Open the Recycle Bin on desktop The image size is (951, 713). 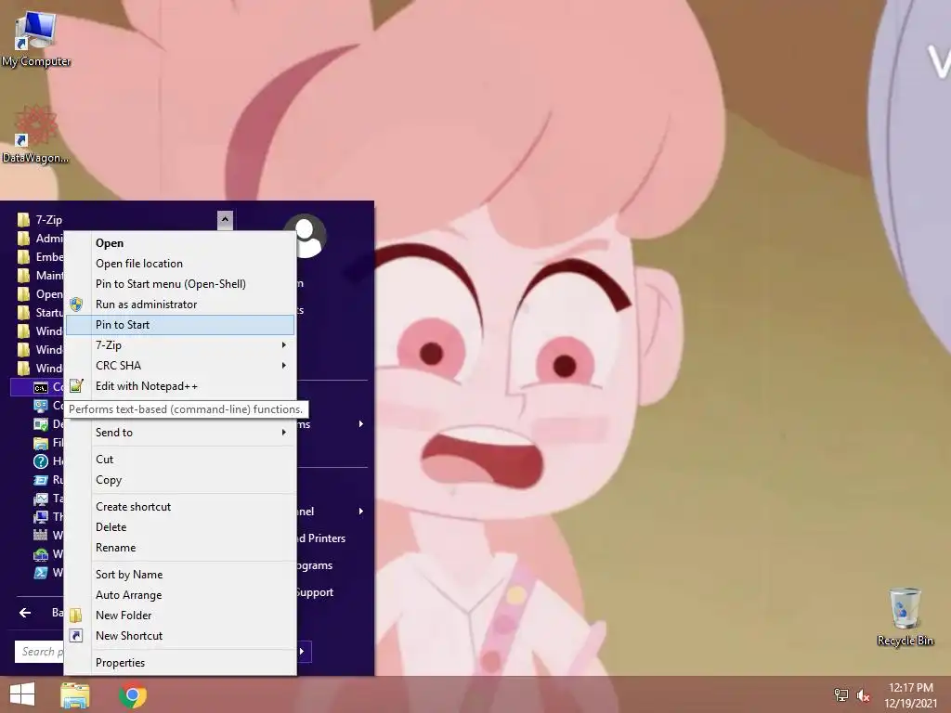905,616
